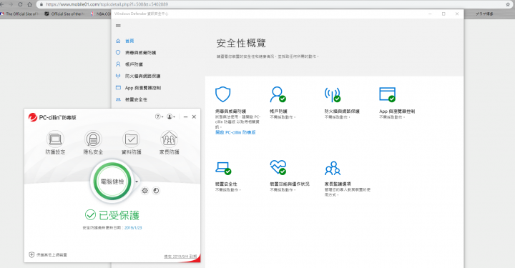Image resolution: width=515 pixels, height=268 pixels.
Task: Open PC-cillin security report icon
Action: [156, 191]
